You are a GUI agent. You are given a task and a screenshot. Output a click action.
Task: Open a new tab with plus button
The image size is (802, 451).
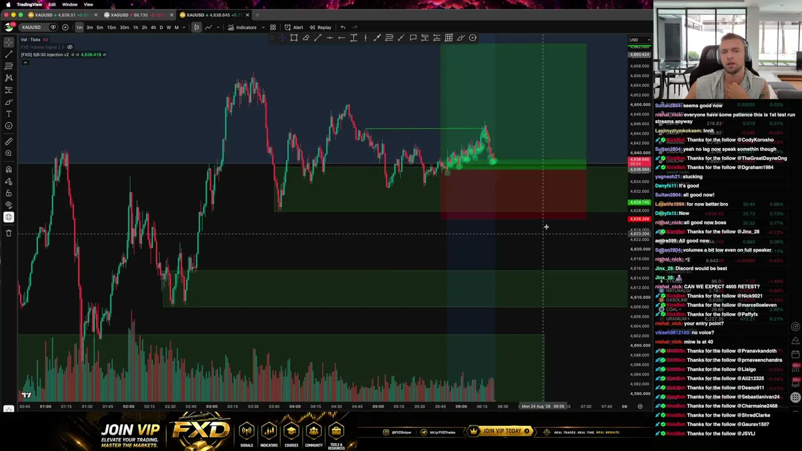257,15
